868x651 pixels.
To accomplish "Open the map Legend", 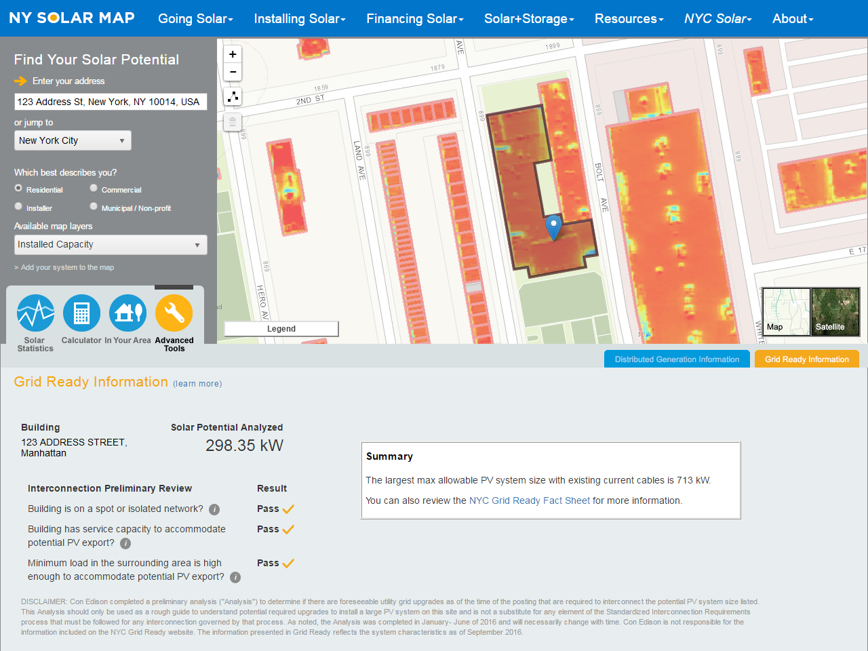I will pos(281,329).
